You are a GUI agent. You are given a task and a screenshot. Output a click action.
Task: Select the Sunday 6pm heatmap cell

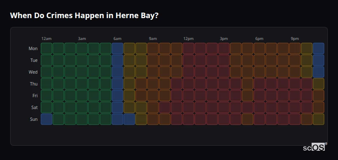pyautogui.click(x=259, y=119)
